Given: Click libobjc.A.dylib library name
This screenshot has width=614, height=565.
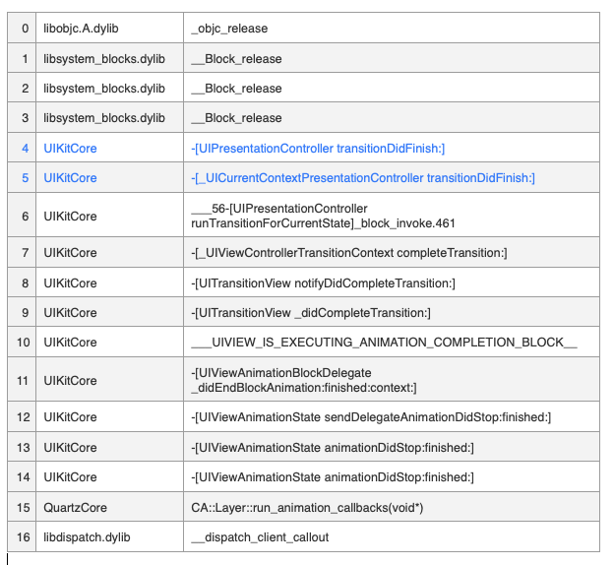Looking at the screenshot, I should [x=81, y=29].
